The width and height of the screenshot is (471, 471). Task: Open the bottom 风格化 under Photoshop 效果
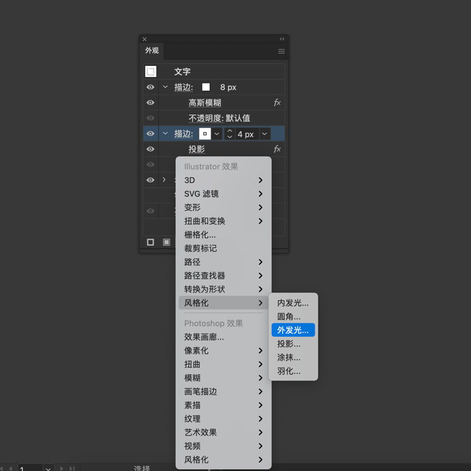coord(224,460)
